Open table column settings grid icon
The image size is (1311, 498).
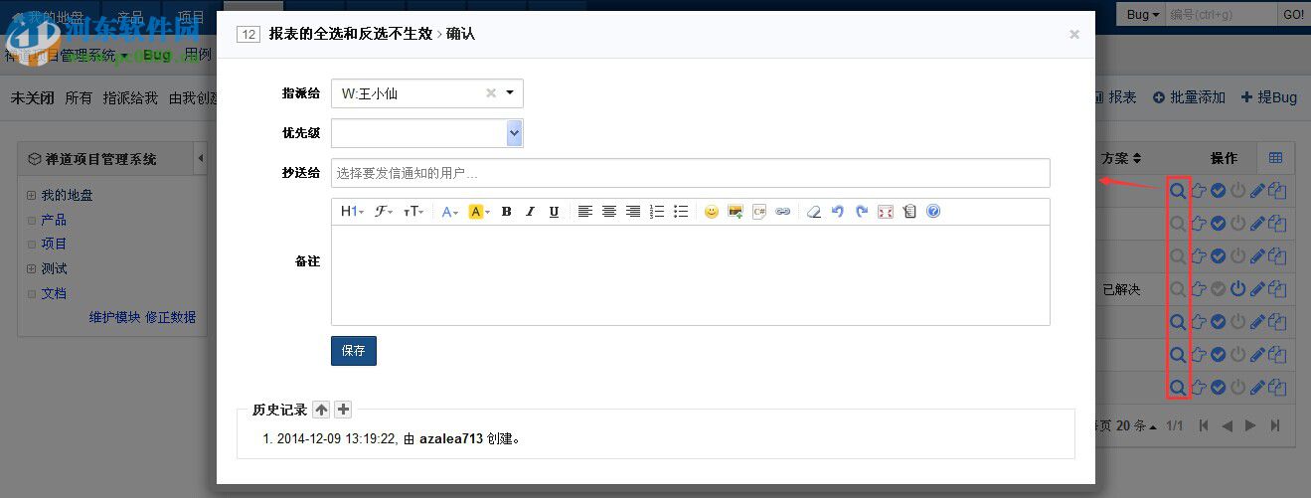point(1275,158)
